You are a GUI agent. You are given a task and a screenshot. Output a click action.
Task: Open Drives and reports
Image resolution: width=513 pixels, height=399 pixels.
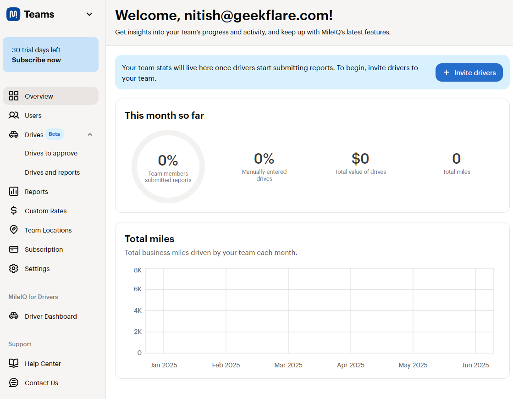pyautogui.click(x=52, y=172)
